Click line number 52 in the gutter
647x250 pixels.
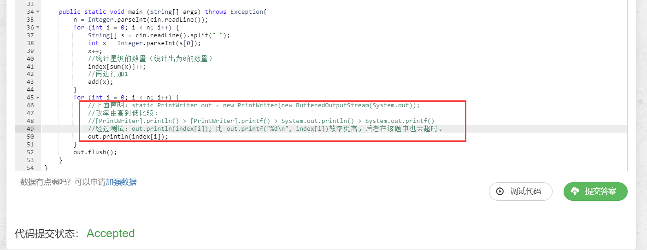[x=30, y=152]
